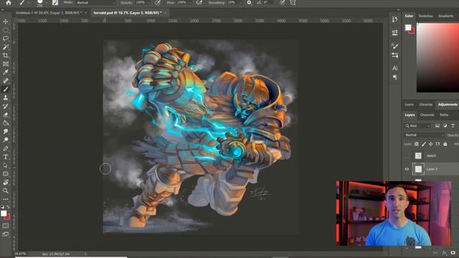
Task: Open the brush tool preset picker
Action: 22,3
